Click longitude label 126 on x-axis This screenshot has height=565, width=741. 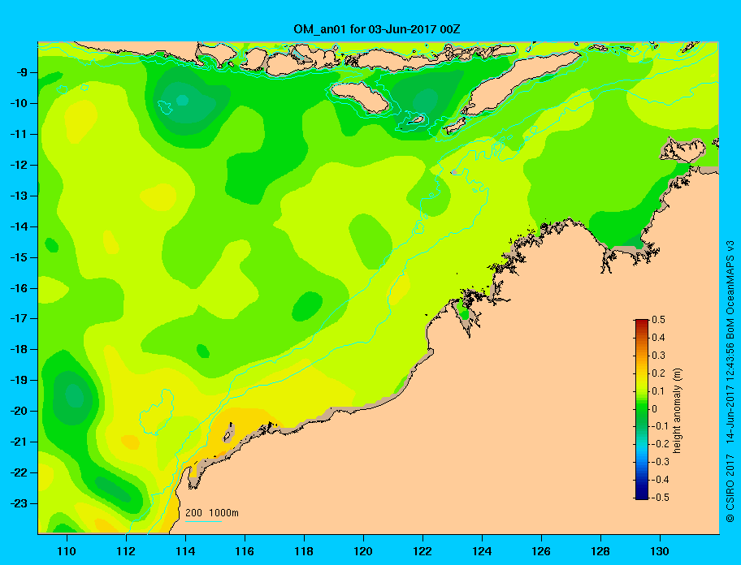click(541, 551)
